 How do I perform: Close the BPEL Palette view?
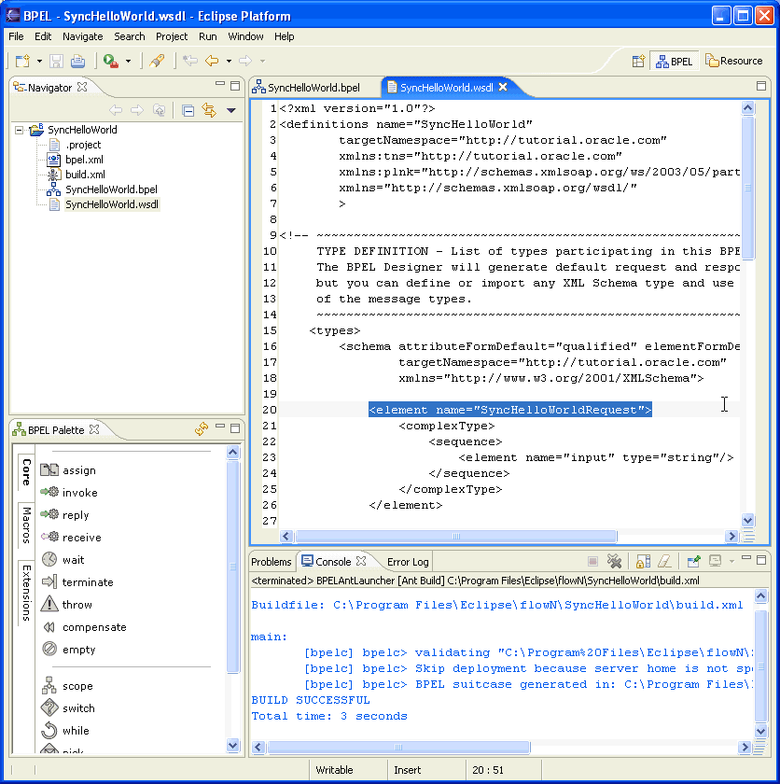click(x=94, y=429)
